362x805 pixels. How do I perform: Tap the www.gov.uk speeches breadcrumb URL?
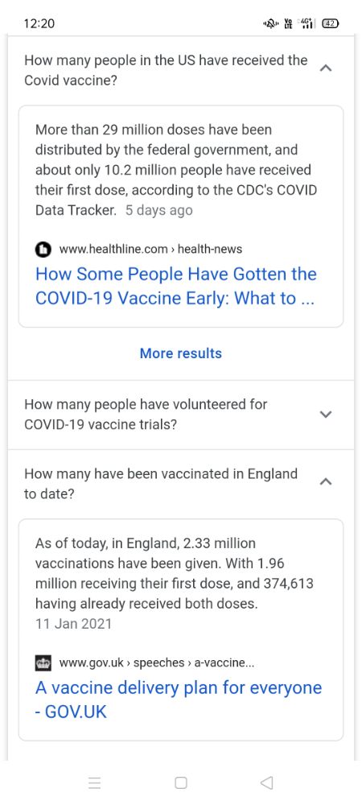pos(156,663)
